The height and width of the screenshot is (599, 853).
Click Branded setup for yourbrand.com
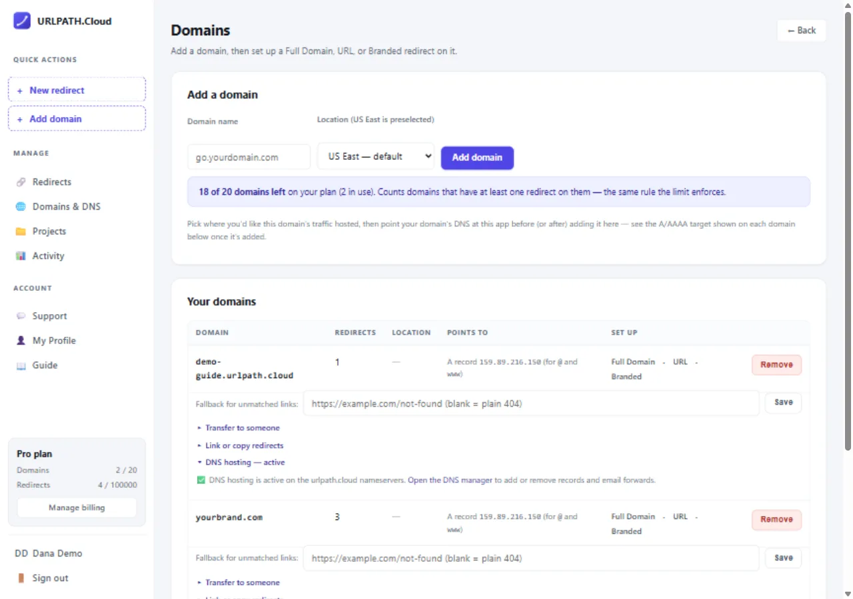click(x=626, y=531)
